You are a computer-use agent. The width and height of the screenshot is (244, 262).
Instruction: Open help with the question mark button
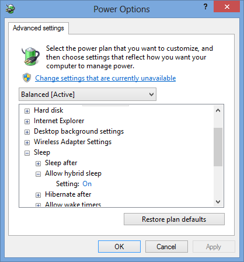[x=205, y=7]
